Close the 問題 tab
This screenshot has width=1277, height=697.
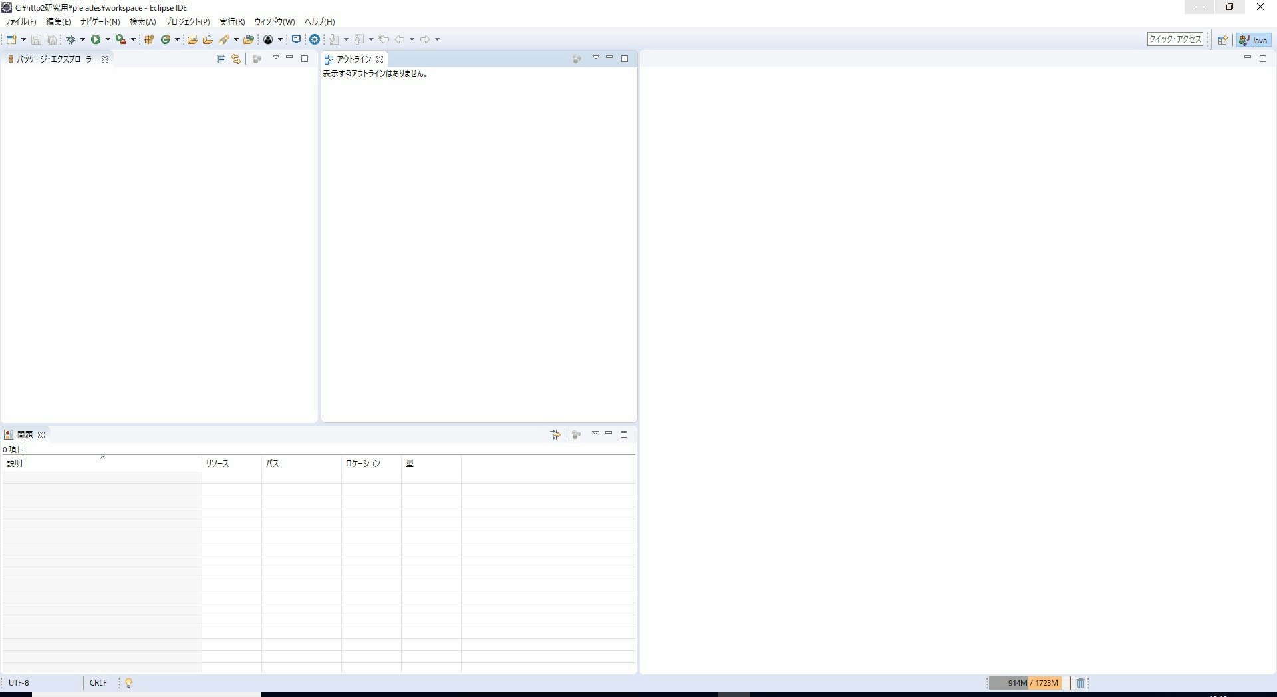point(41,435)
